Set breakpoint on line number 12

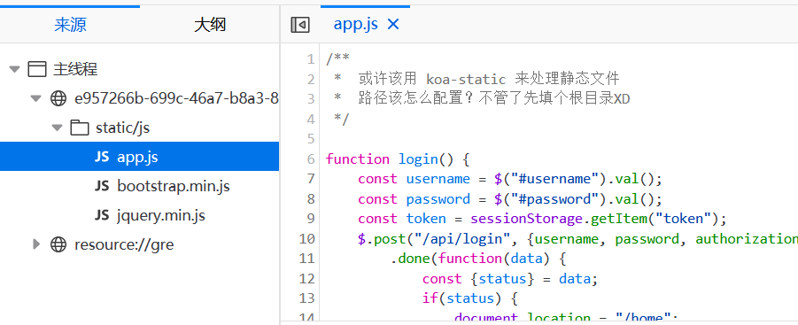pyautogui.click(x=307, y=278)
